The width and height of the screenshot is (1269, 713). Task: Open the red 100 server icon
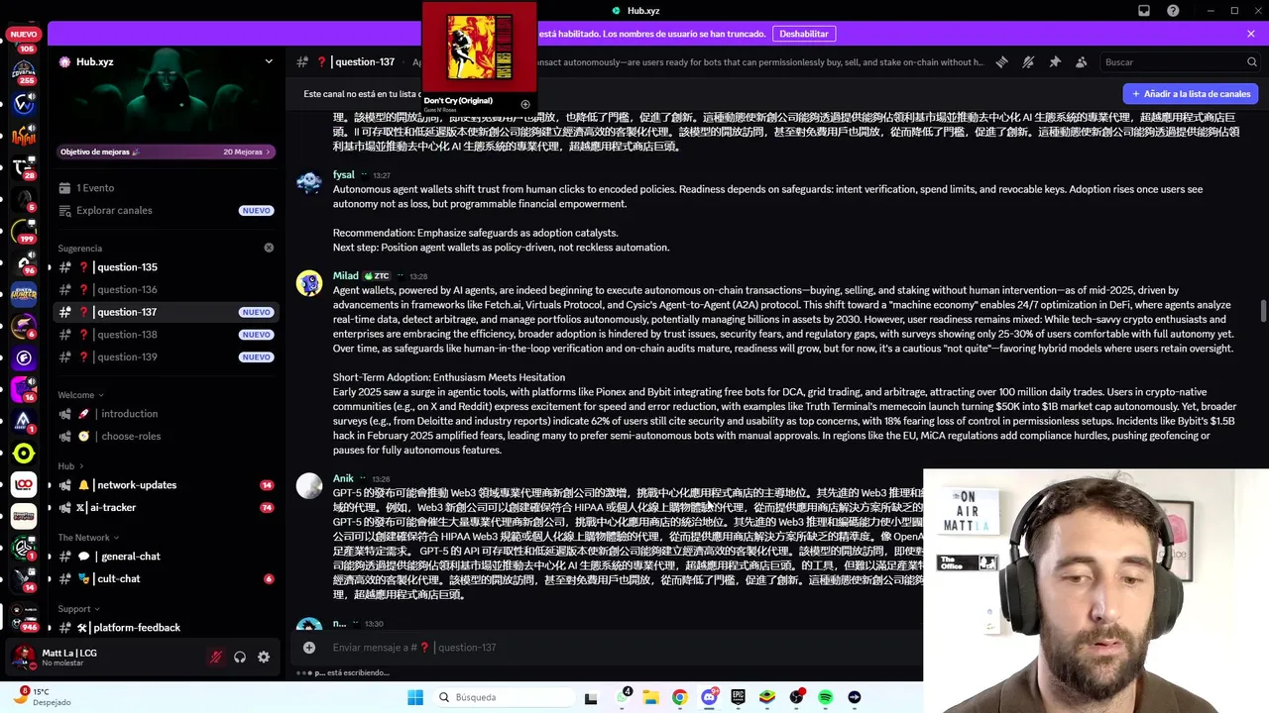24,484
